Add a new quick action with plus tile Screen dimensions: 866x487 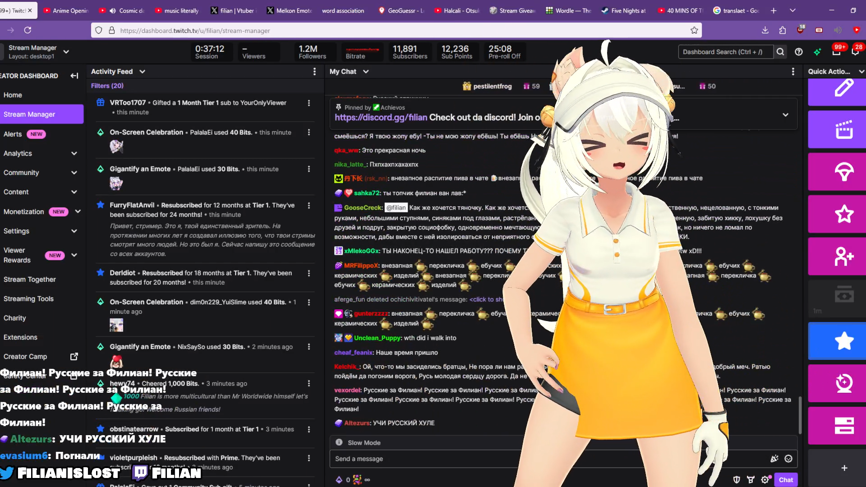tap(844, 468)
